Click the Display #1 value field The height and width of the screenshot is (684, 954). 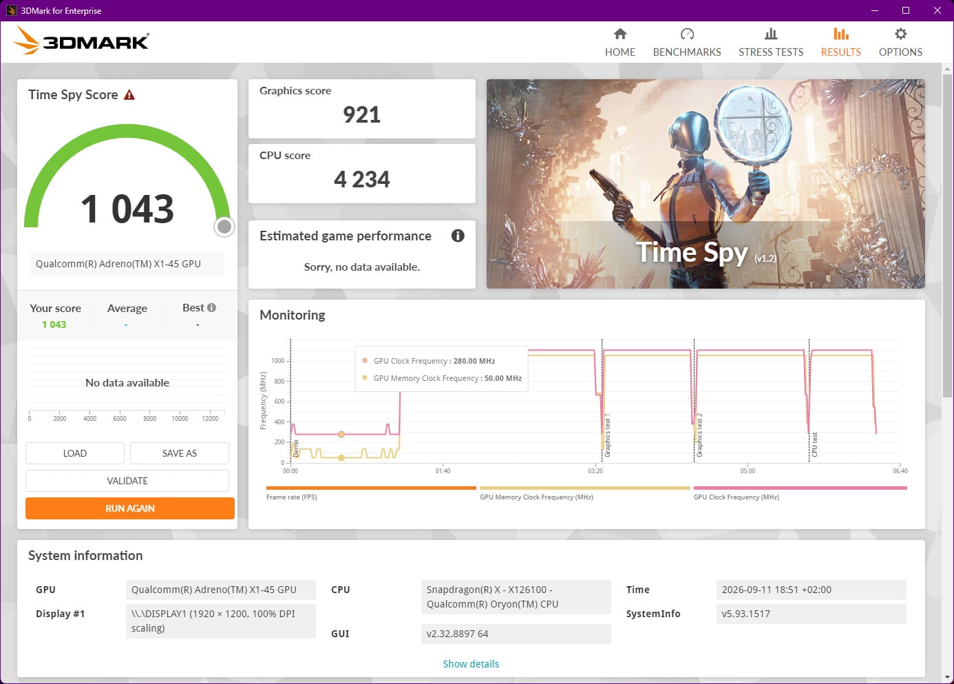[221, 621]
